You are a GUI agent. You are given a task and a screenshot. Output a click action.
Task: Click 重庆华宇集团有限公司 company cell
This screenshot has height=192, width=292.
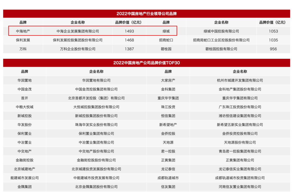(x=240, y=98)
